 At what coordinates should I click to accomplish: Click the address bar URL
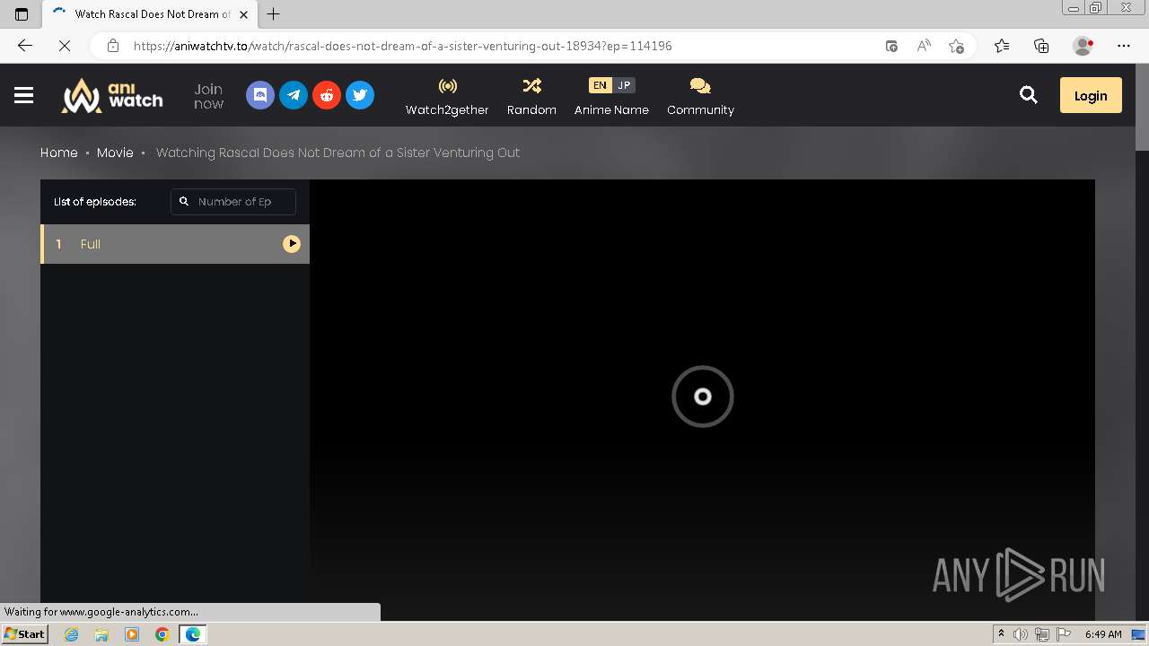click(402, 46)
